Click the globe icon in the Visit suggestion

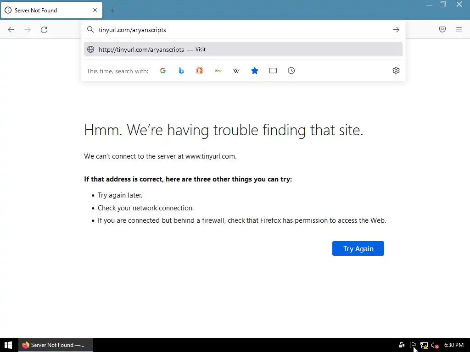pyautogui.click(x=90, y=49)
